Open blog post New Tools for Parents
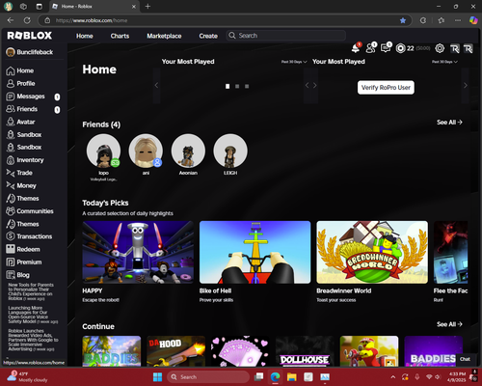482x386 pixels. pos(31,291)
